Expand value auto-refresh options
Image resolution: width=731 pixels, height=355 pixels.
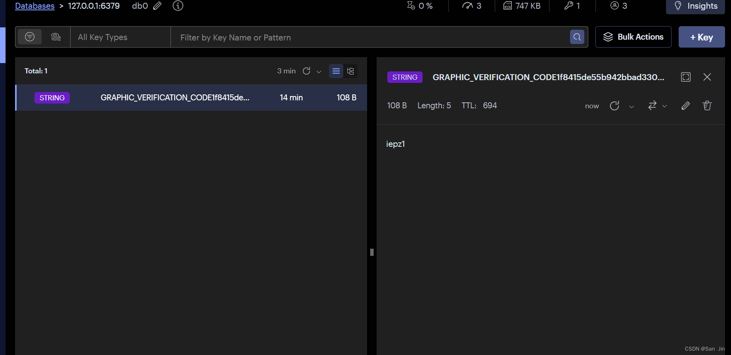tap(632, 106)
